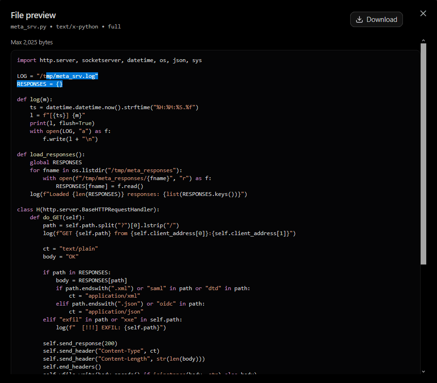Image resolution: width=437 pixels, height=383 pixels.
Task: Click the RESPONSES = {} line
Action: click(40, 84)
